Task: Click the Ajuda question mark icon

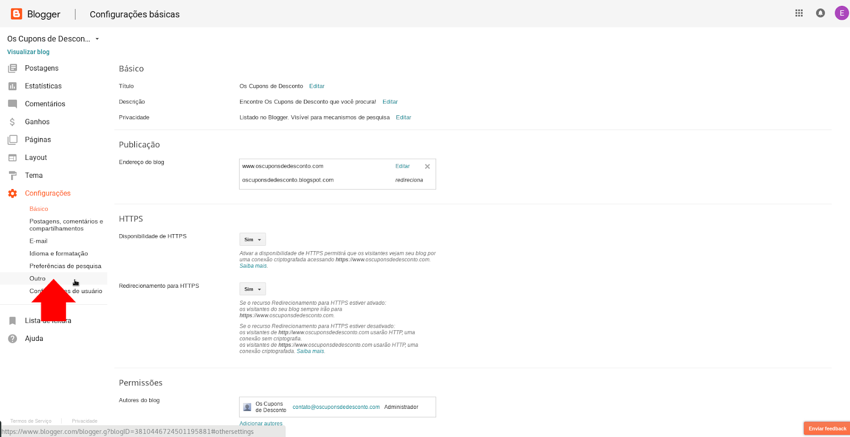Action: (x=13, y=339)
